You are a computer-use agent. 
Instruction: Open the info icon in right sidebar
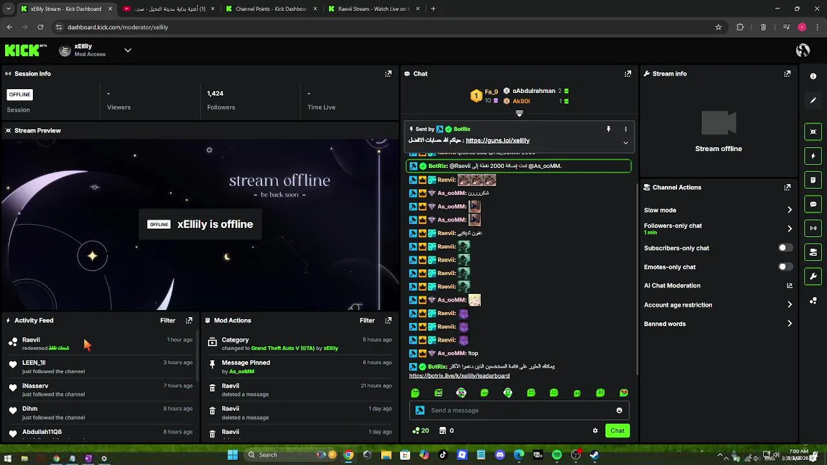813,76
